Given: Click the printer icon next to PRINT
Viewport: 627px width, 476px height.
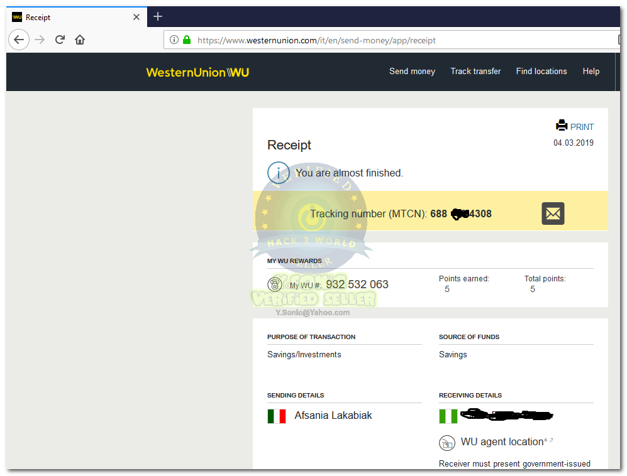Looking at the screenshot, I should pos(562,126).
